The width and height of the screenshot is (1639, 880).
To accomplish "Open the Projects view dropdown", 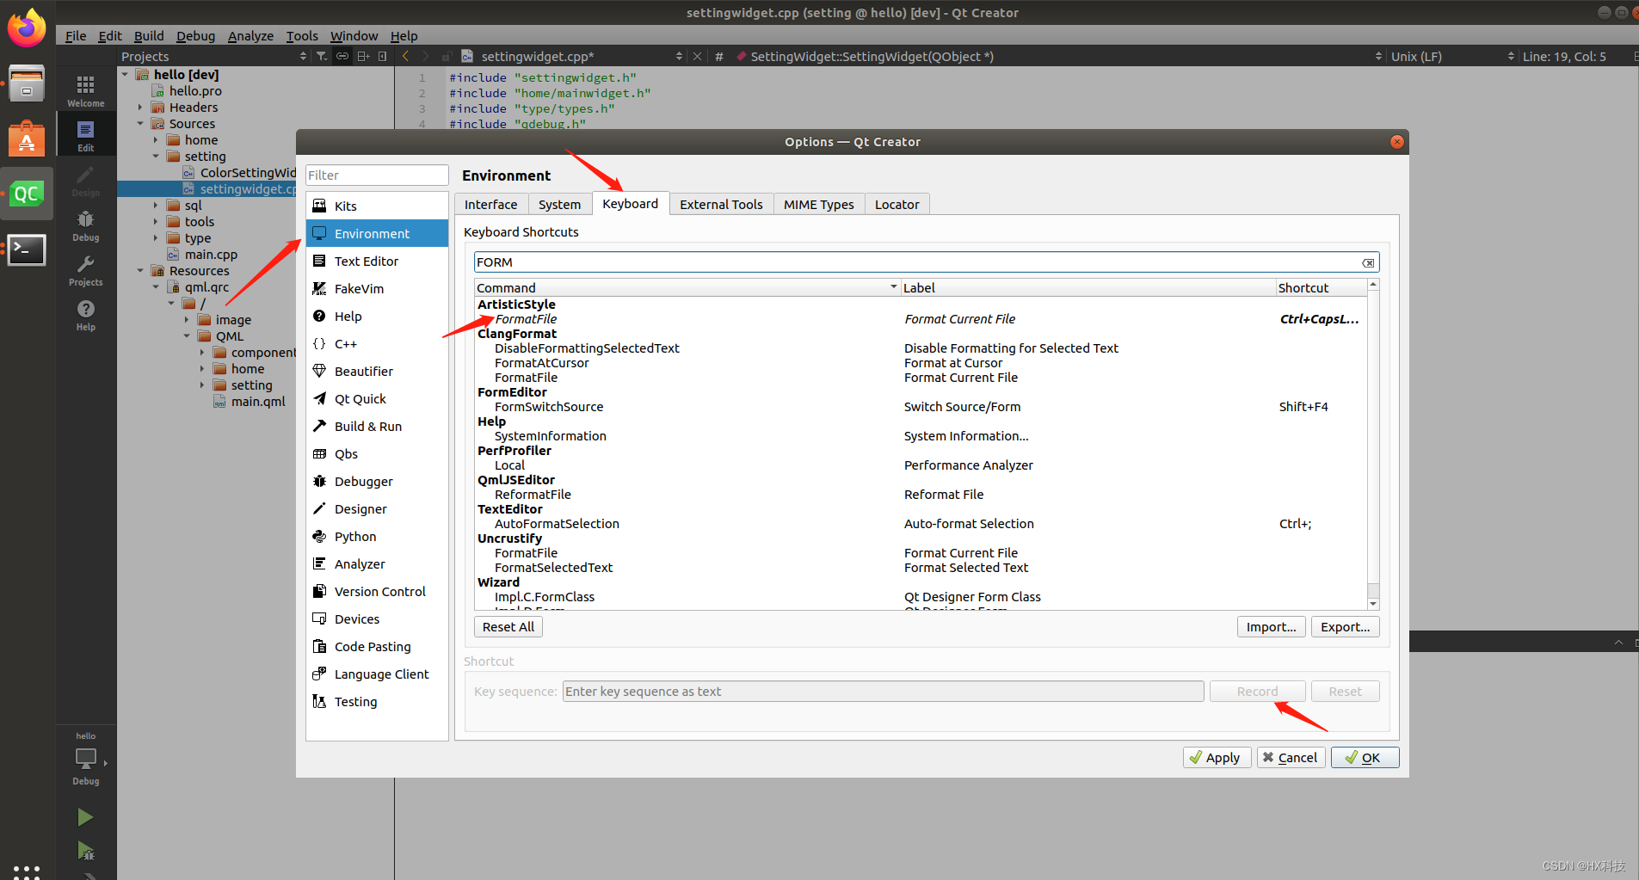I will [213, 56].
